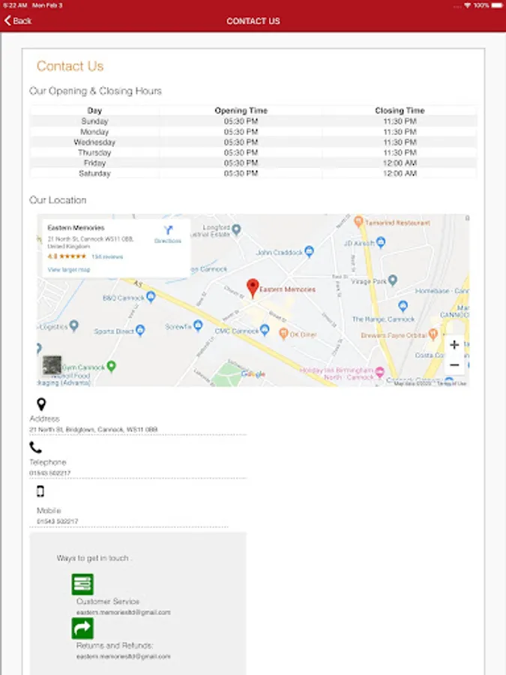Select the Sunday row in hours table
Screen dimensions: 506x675
(253, 121)
